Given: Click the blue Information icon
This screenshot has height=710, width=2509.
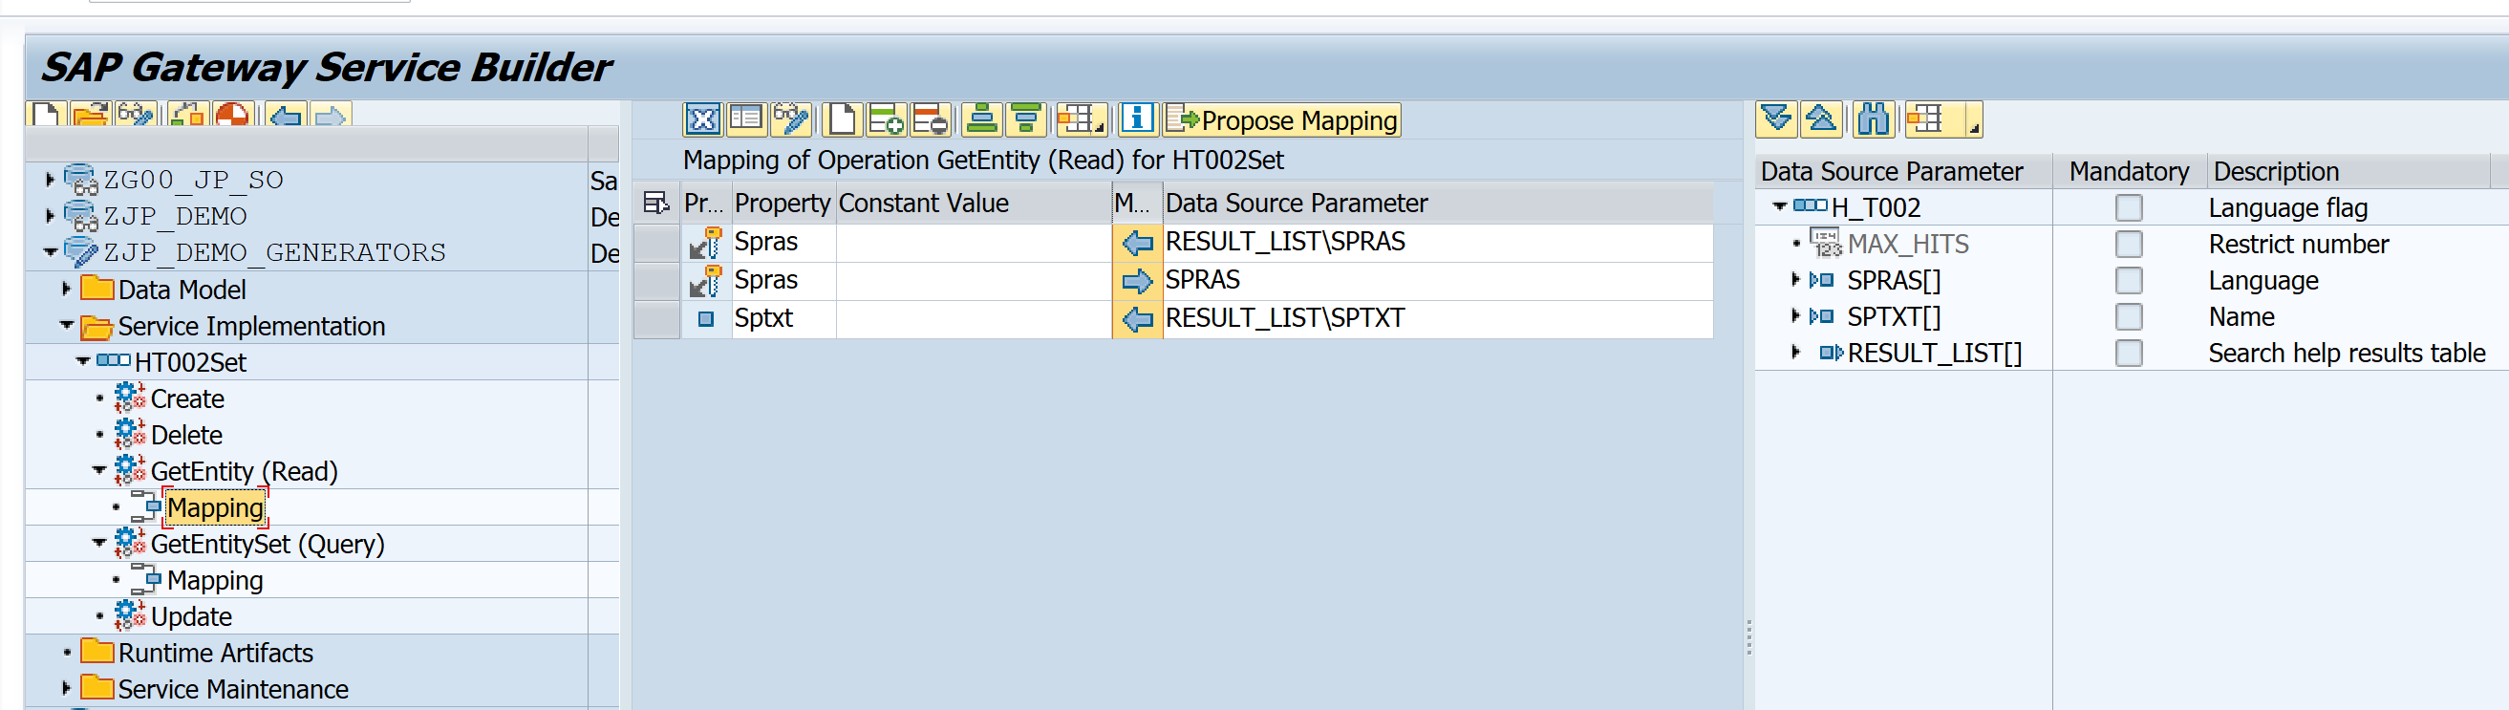Looking at the screenshot, I should tap(1137, 119).
